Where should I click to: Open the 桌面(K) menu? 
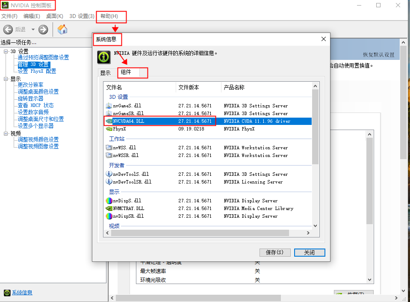pos(54,16)
